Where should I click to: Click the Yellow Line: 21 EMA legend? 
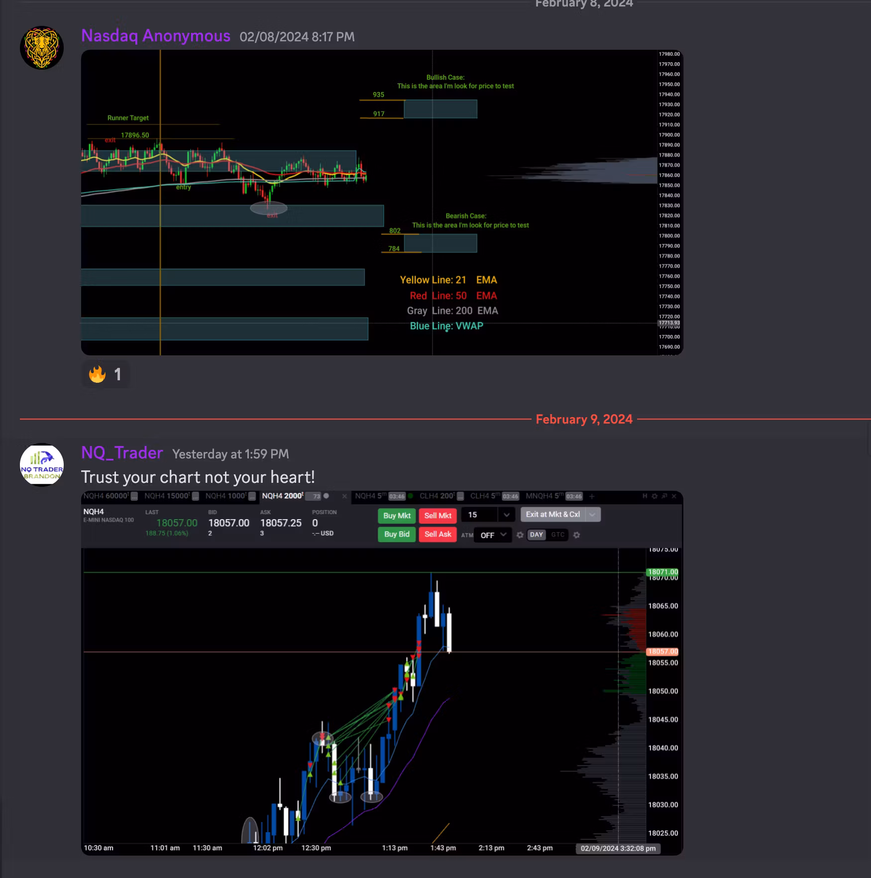click(448, 280)
